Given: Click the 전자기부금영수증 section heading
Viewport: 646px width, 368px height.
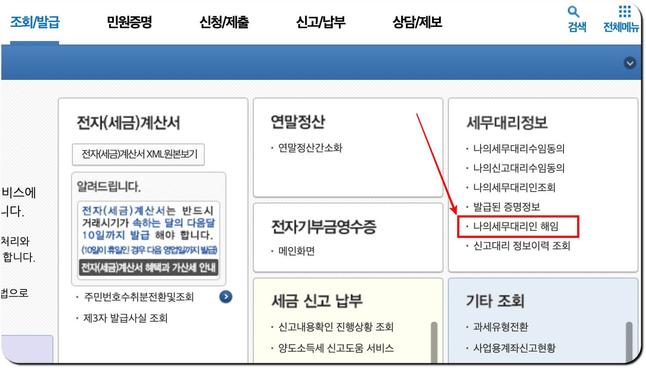Looking at the screenshot, I should pyautogui.click(x=323, y=226).
